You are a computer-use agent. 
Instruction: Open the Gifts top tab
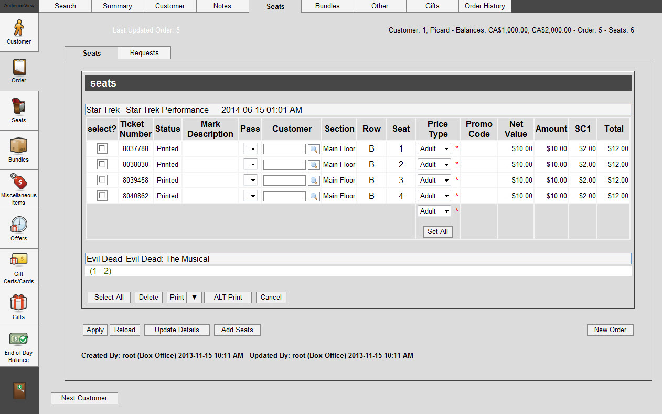(x=433, y=6)
